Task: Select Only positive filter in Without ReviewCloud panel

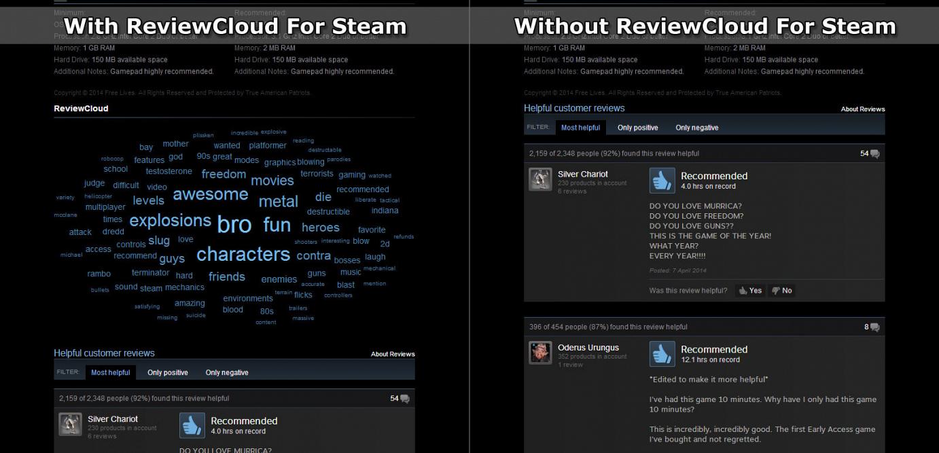Action: (638, 128)
